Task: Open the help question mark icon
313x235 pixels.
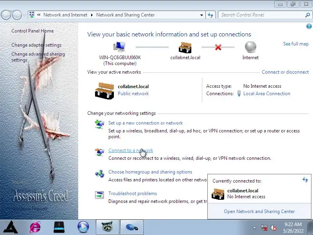Action: point(309,26)
